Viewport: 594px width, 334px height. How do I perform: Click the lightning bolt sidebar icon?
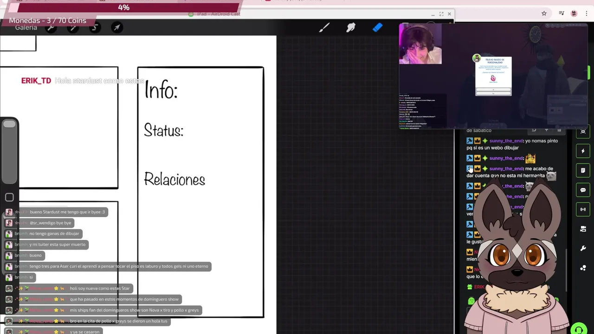click(583, 151)
